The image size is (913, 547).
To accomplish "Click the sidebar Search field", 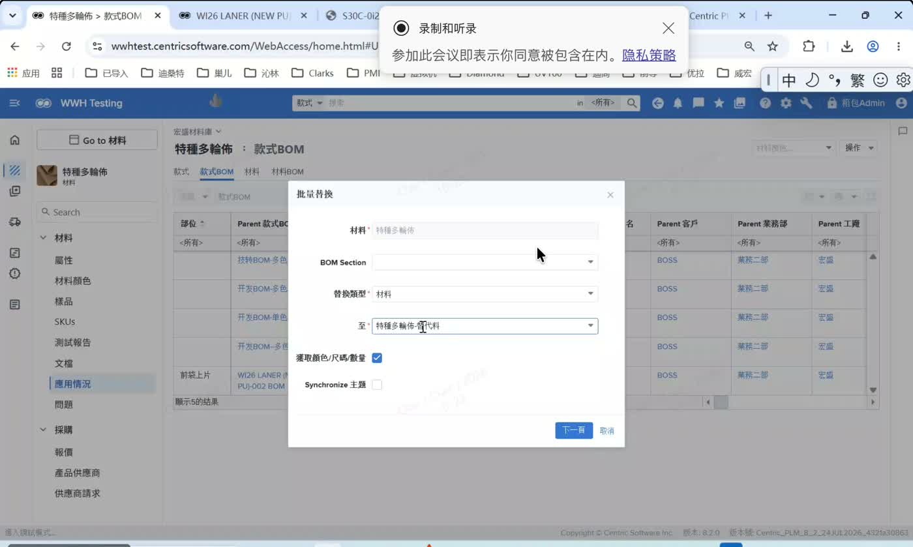I will [97, 212].
